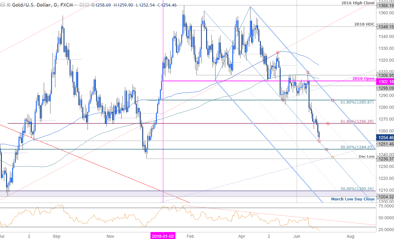The image size is (394, 239).
Task: Select the 2016 High Close label
Action: 357,3
